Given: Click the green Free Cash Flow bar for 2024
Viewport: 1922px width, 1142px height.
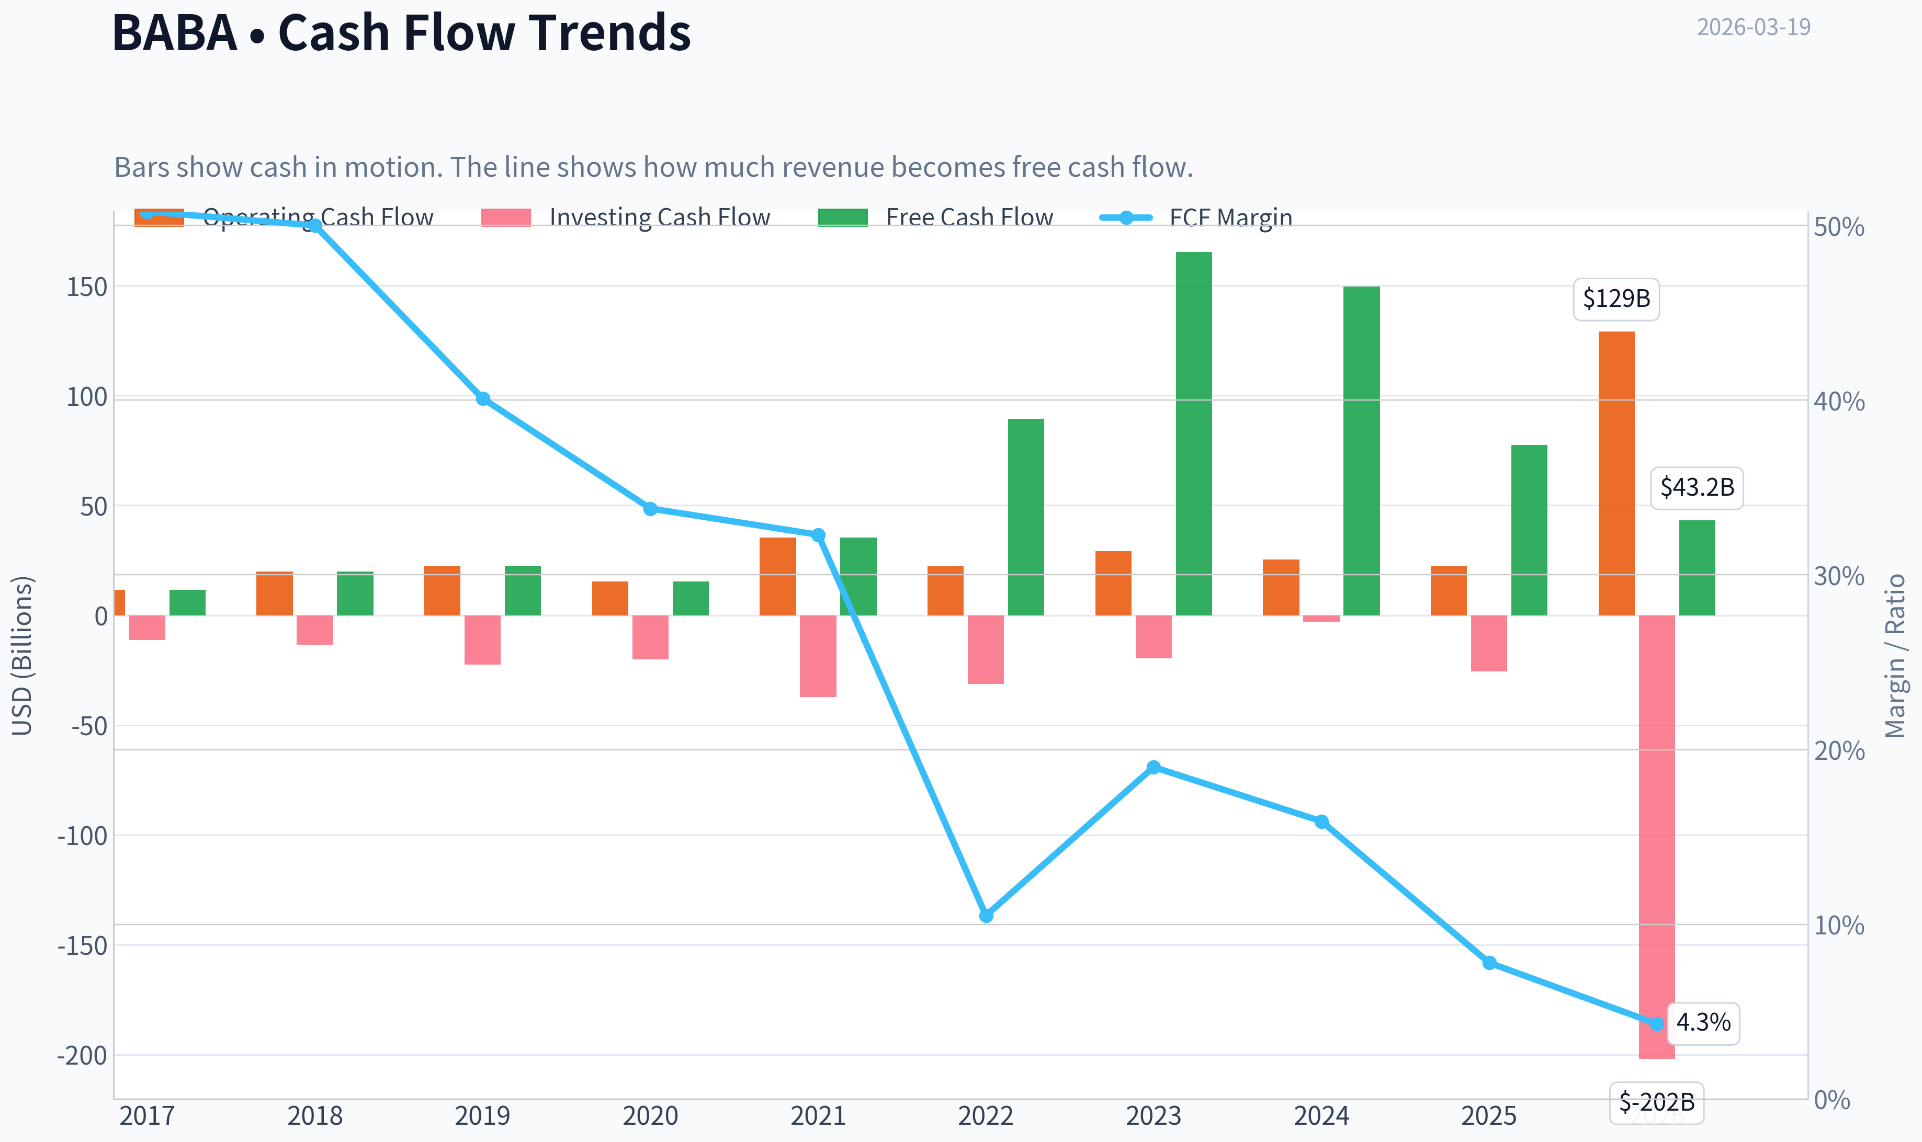Looking at the screenshot, I should click(1362, 451).
